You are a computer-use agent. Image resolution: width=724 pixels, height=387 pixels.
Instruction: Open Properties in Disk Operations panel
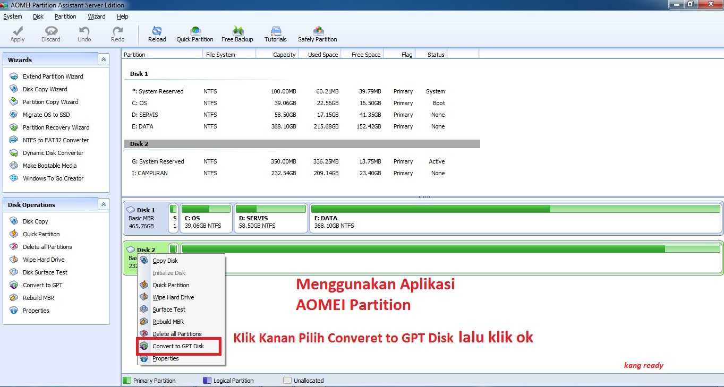click(x=29, y=311)
